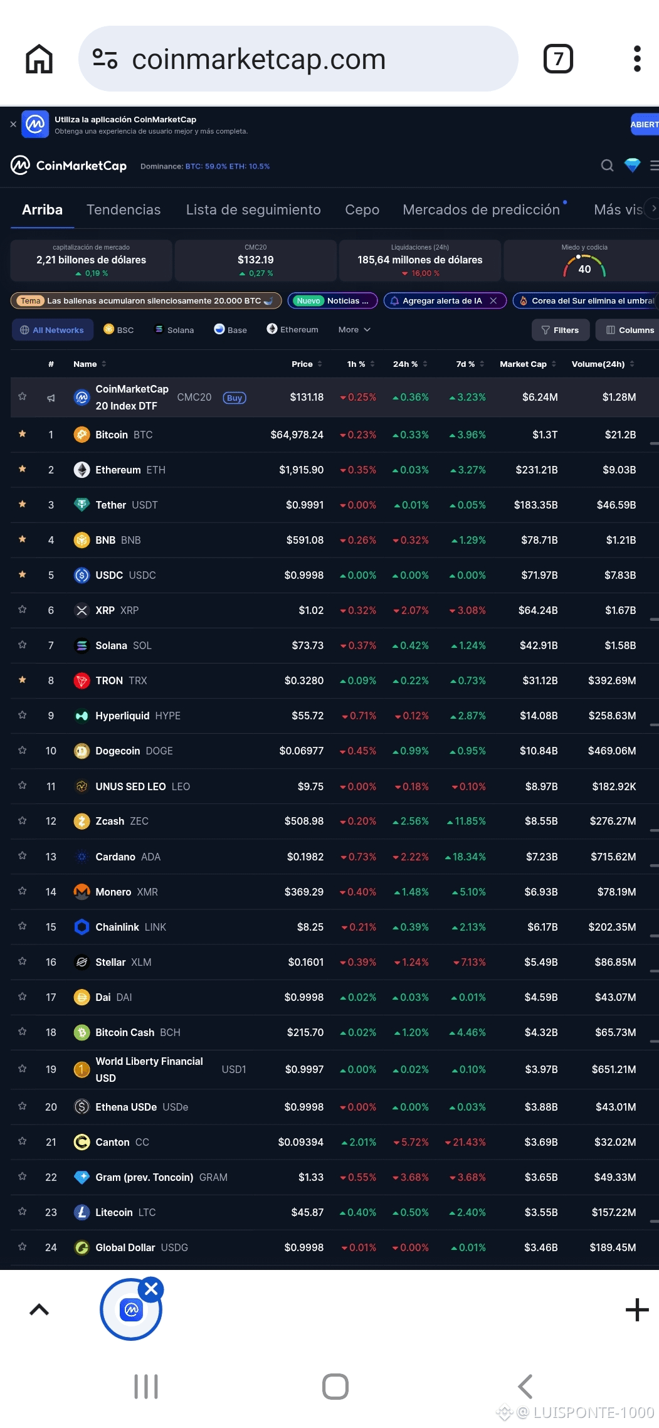Filter by Solana network
The width and height of the screenshot is (659, 1428).
[174, 330]
